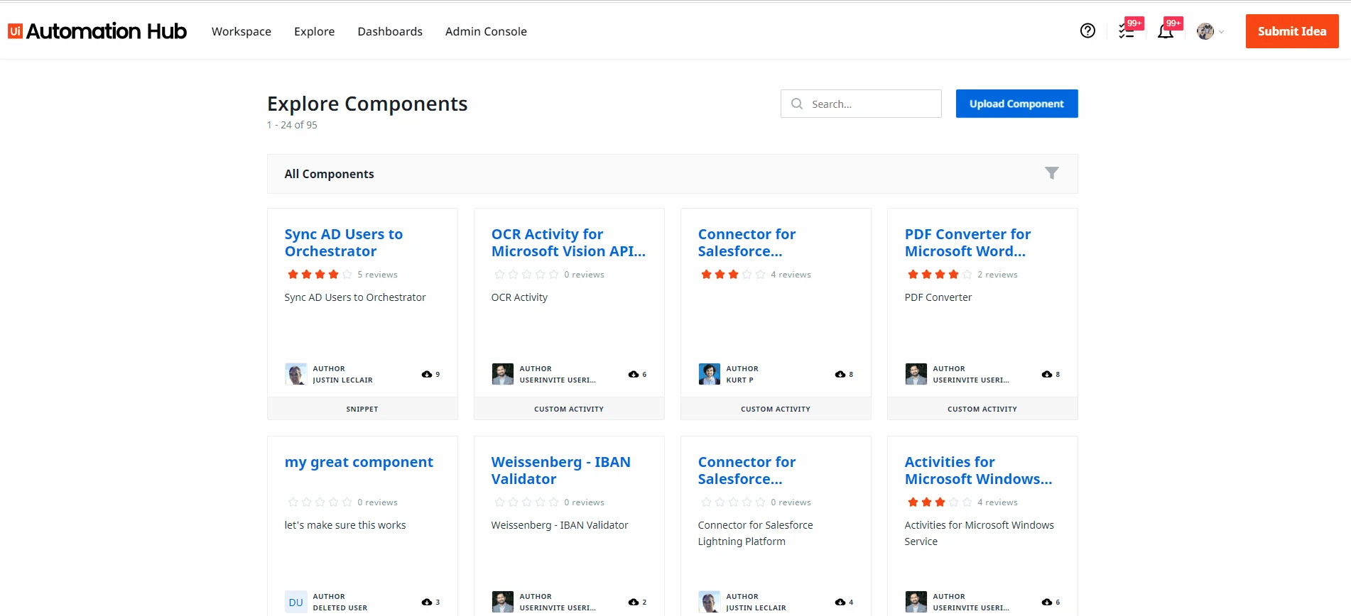Viewport: 1351px width, 616px height.
Task: Click star rating on Sync AD Users card
Action: pos(320,275)
